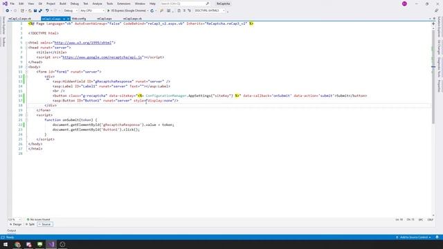Image resolution: width=443 pixels, height=249 pixels.
Task: Collapse the form element at line 11
Action: (26, 72)
